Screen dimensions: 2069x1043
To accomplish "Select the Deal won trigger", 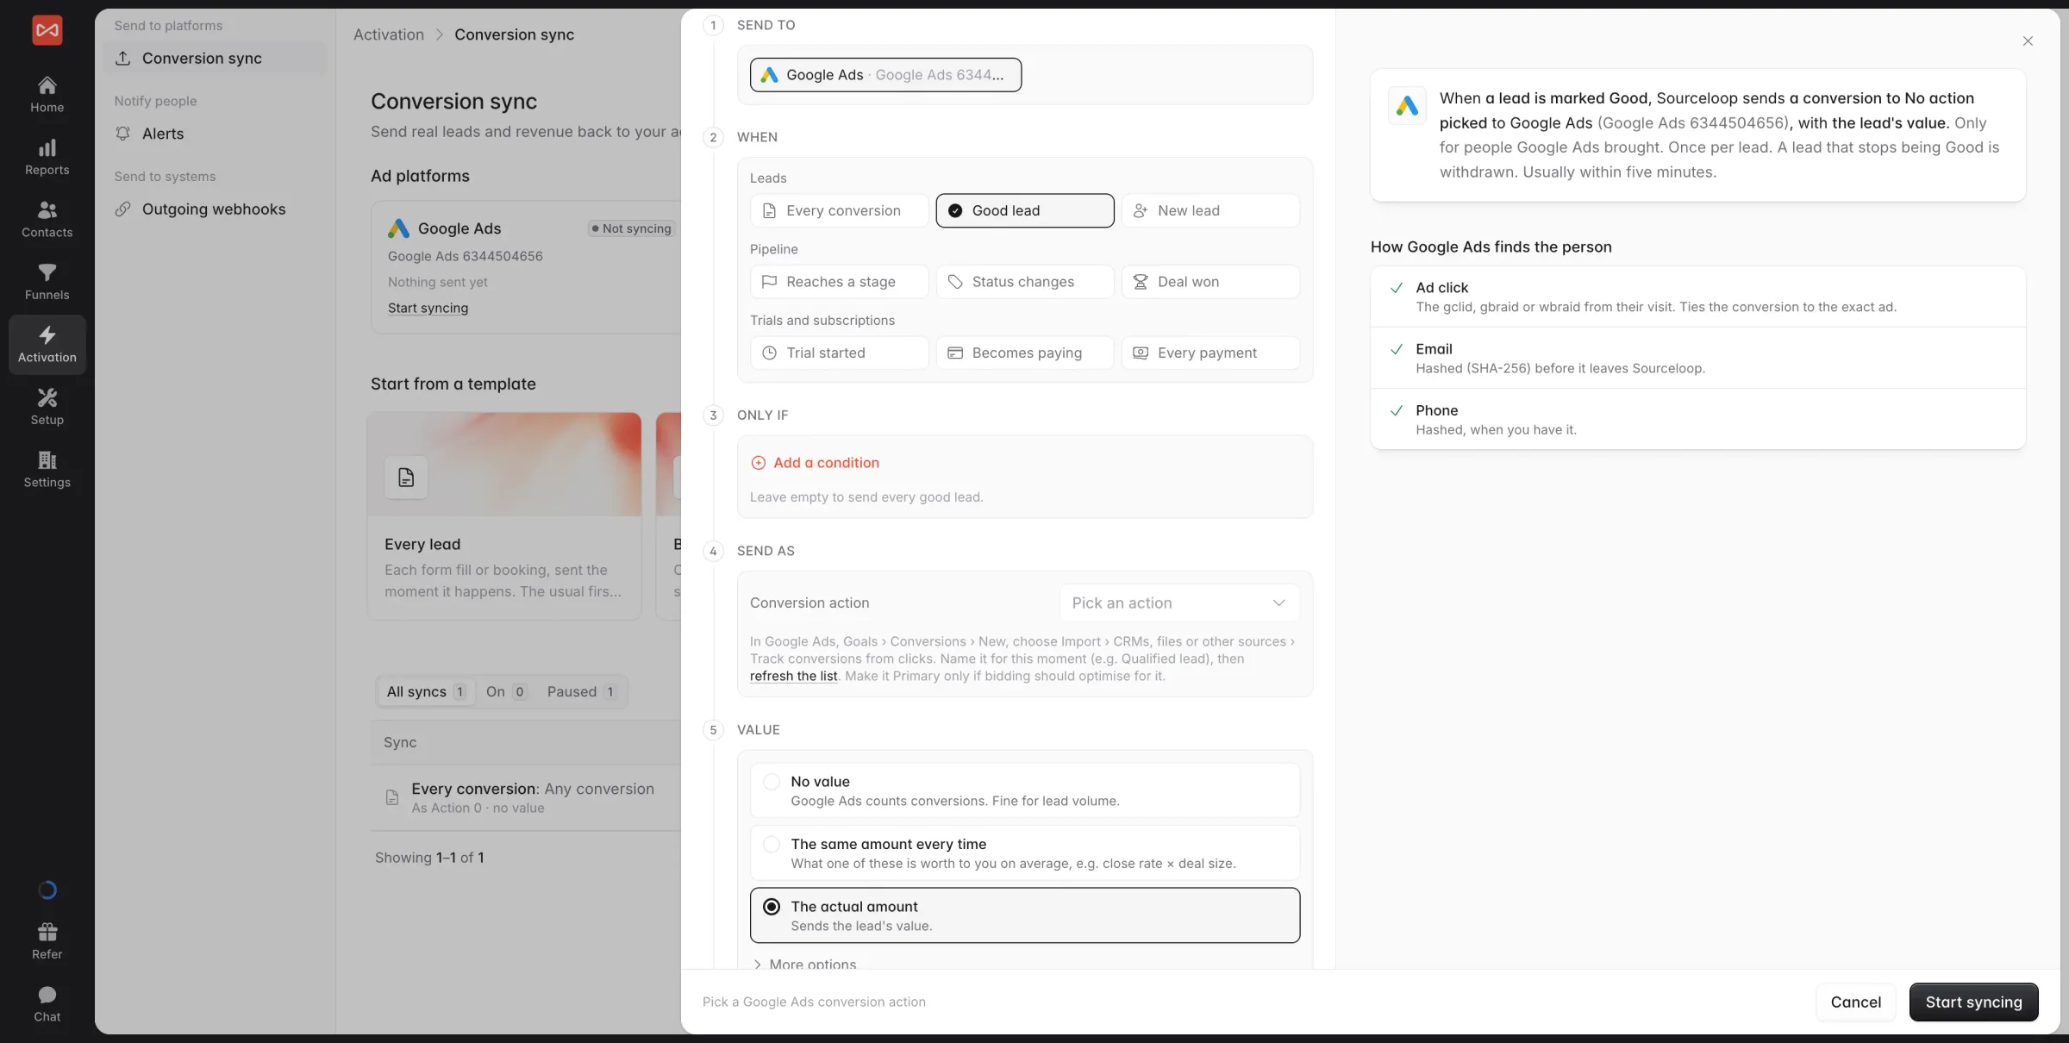I will pyautogui.click(x=1210, y=282).
